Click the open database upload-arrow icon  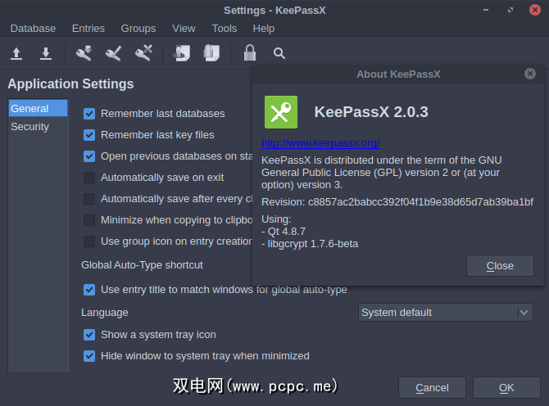[16, 53]
